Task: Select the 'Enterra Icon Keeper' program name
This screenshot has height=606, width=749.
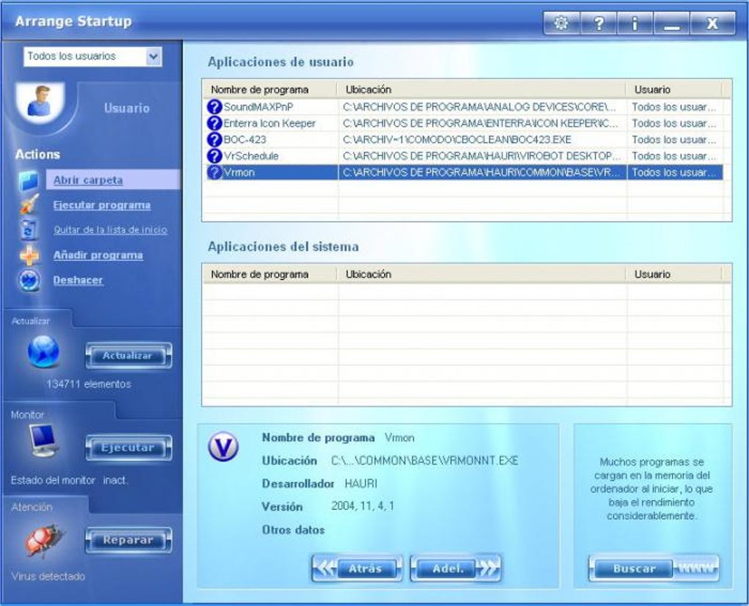Action: coord(269,123)
